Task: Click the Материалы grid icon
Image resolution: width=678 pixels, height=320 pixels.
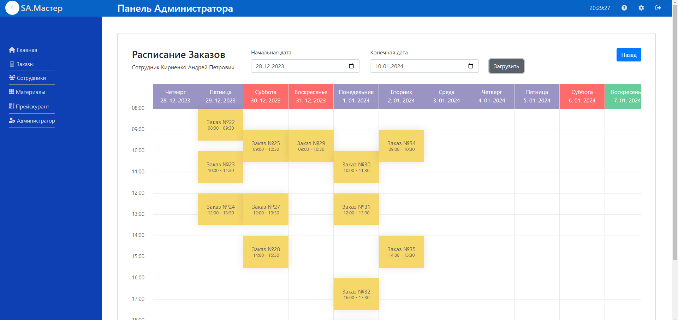Action: [12, 92]
